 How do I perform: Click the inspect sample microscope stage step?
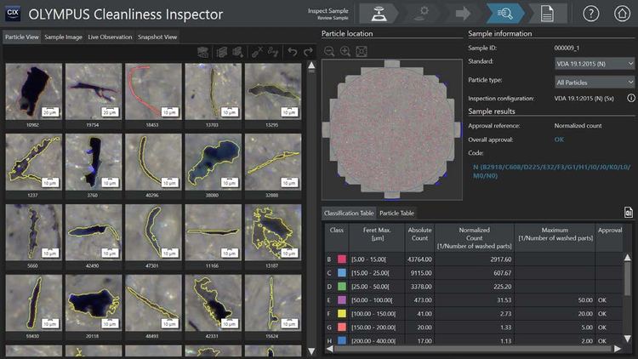(377, 14)
